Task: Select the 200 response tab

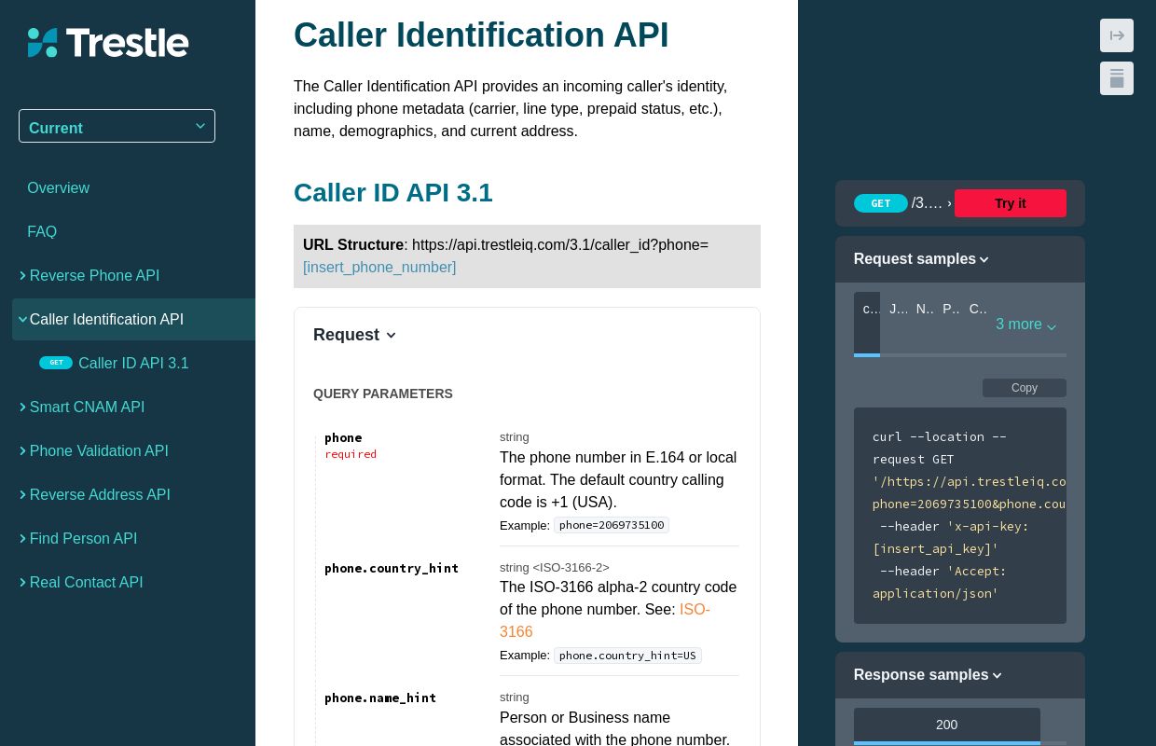Action: tap(947, 725)
